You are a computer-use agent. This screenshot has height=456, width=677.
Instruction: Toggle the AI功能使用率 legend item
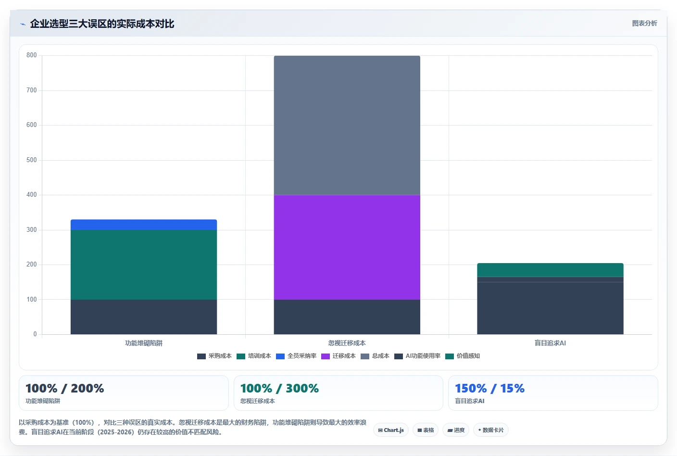[x=417, y=356]
